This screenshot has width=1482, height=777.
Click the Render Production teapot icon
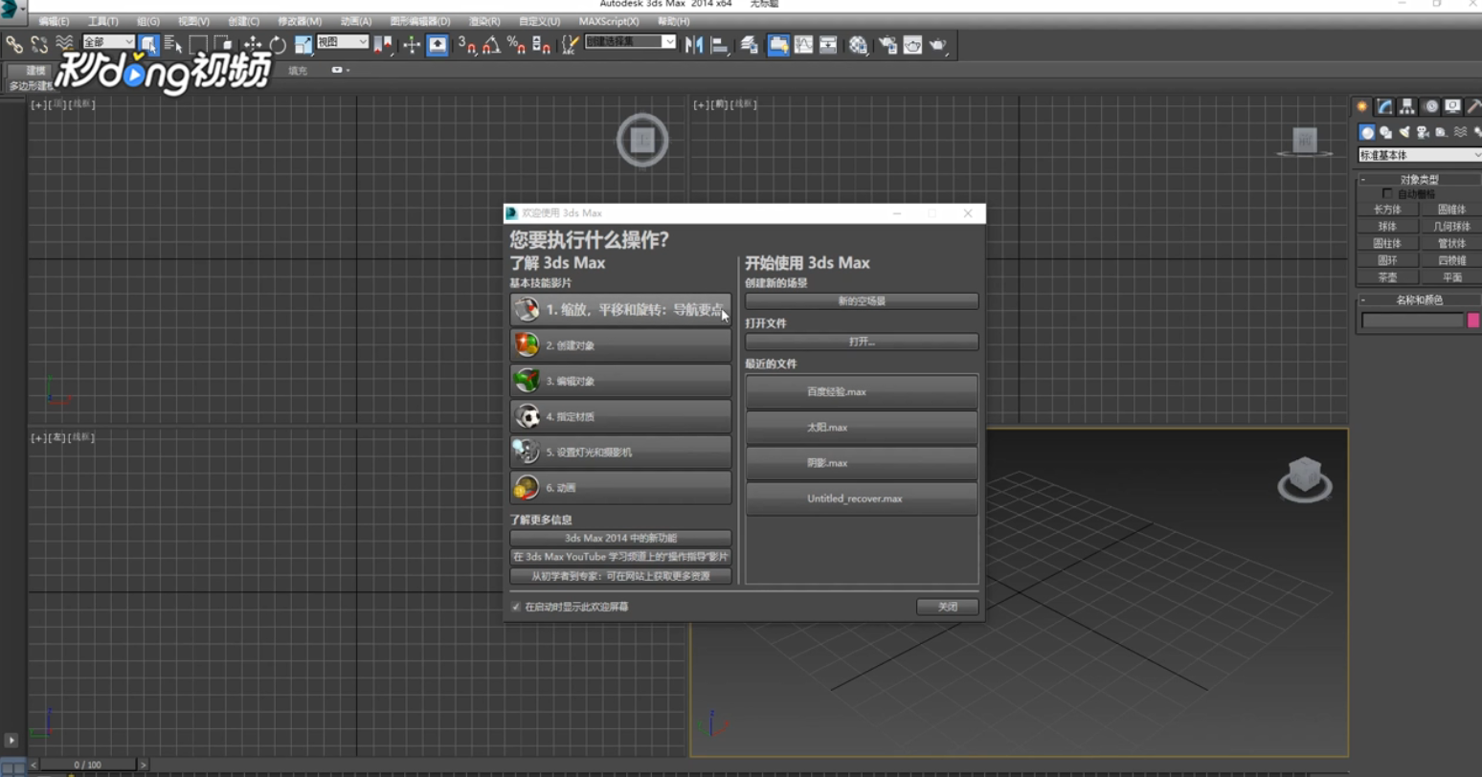point(938,44)
